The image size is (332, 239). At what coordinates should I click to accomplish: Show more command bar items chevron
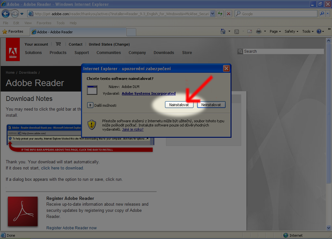point(329,29)
